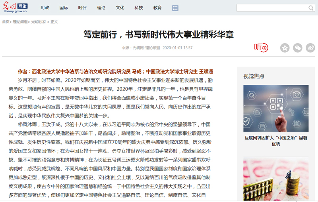The width and height of the screenshot is (318, 202).
Task: Switch to the 科技 section
Action: click(x=139, y=8)
